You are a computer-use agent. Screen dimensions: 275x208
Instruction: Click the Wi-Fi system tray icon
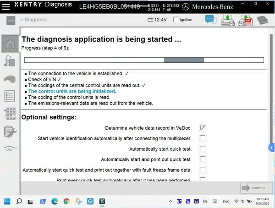click(236, 201)
